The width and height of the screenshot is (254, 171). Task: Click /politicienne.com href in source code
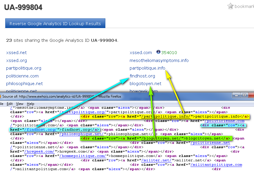click(224, 121)
